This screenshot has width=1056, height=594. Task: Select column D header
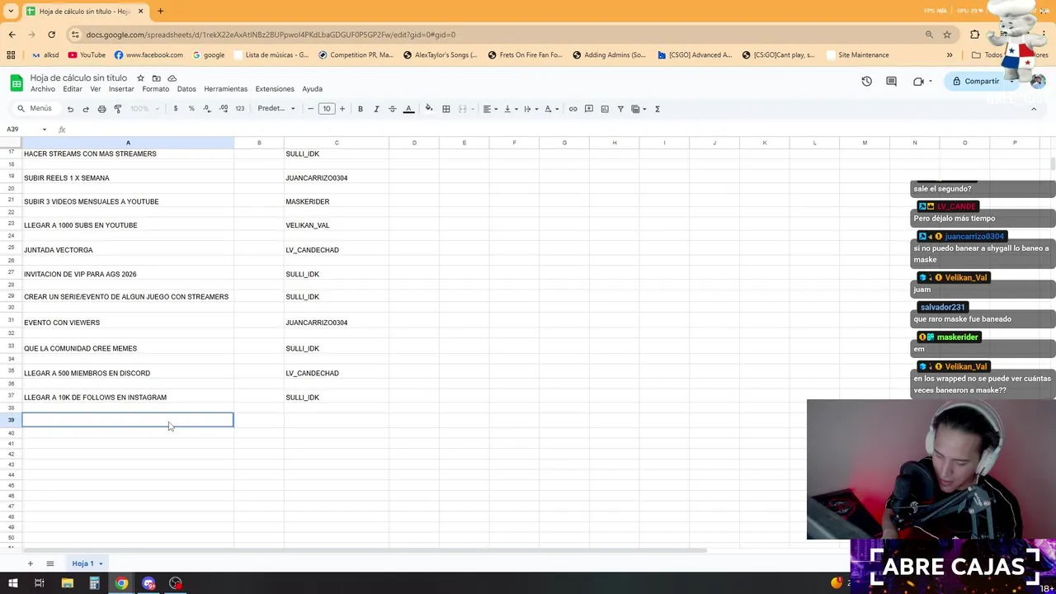click(414, 144)
